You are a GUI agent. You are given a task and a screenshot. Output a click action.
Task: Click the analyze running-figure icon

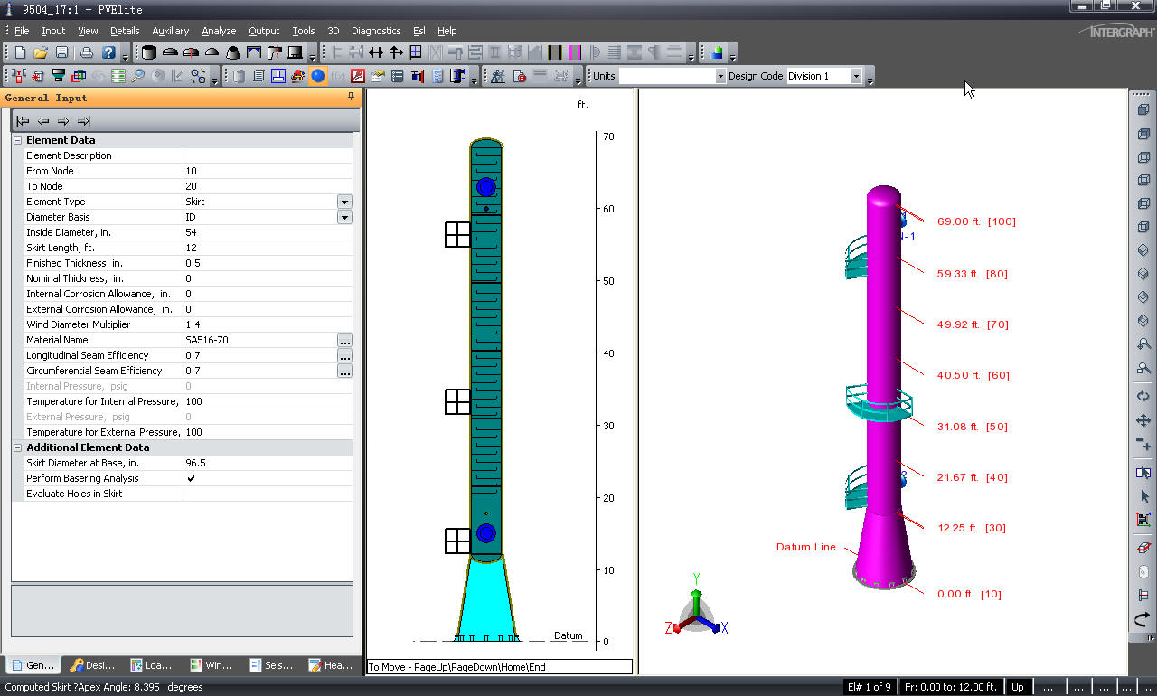pos(498,76)
